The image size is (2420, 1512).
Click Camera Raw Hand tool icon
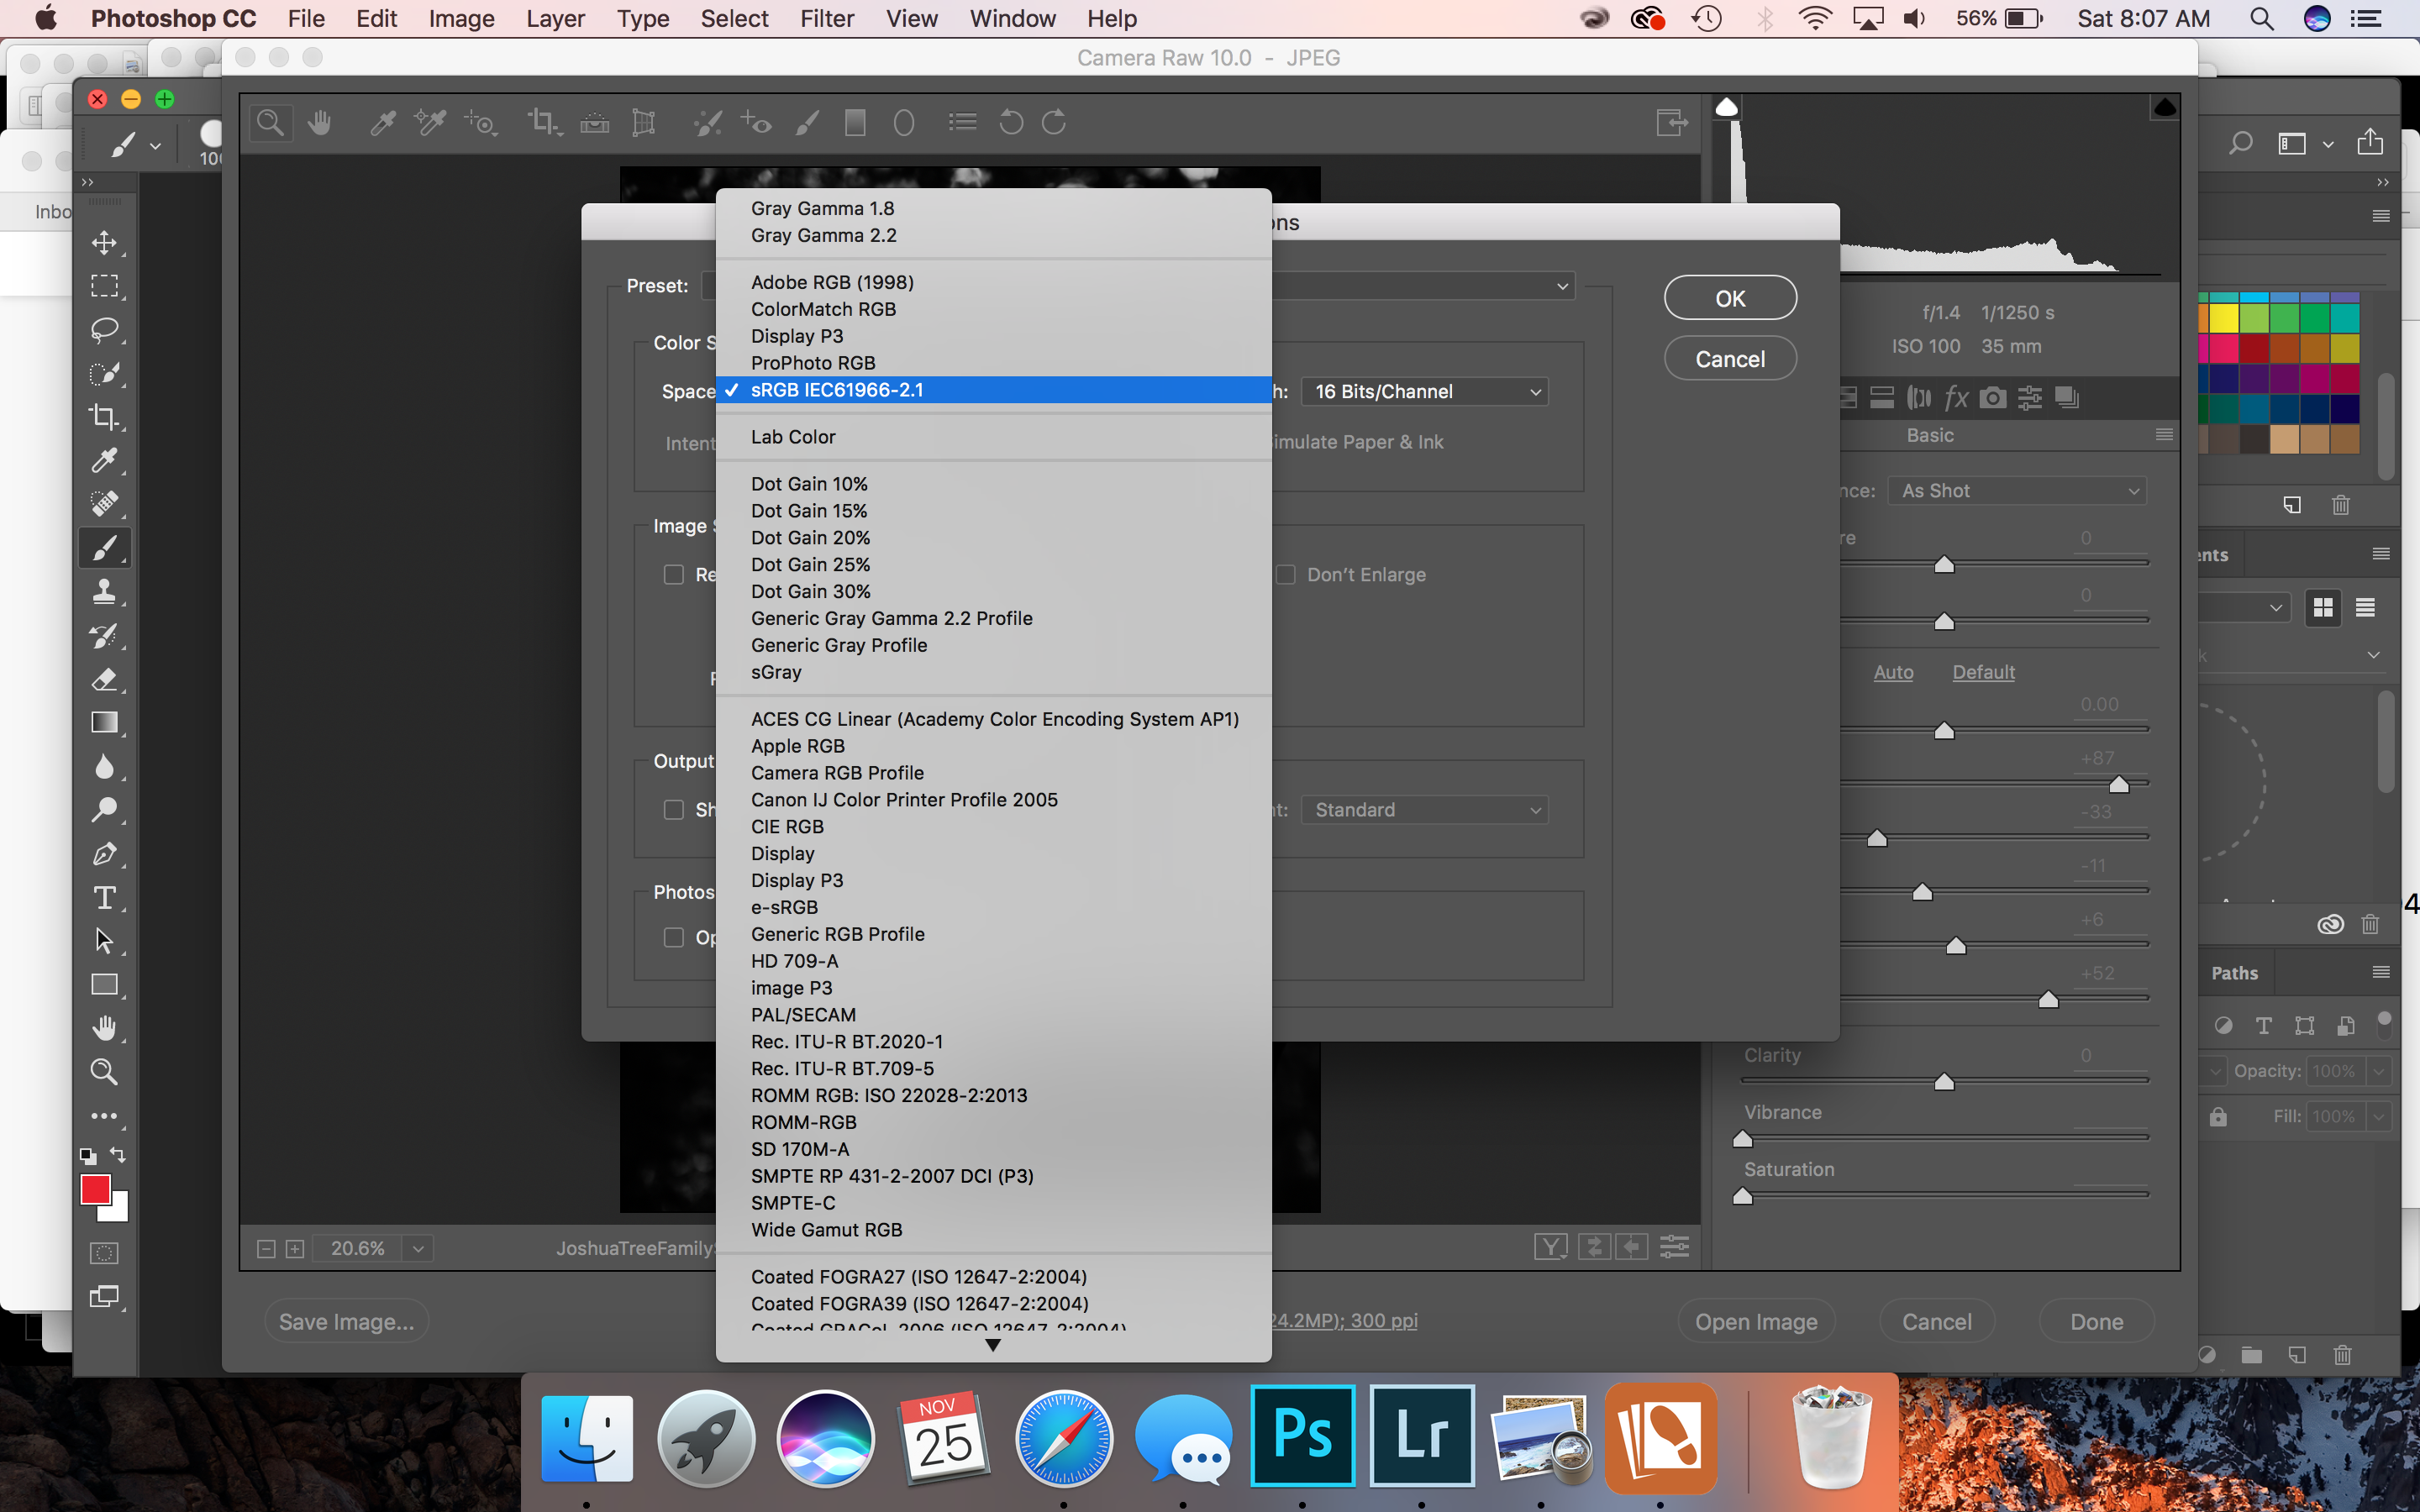click(x=320, y=123)
